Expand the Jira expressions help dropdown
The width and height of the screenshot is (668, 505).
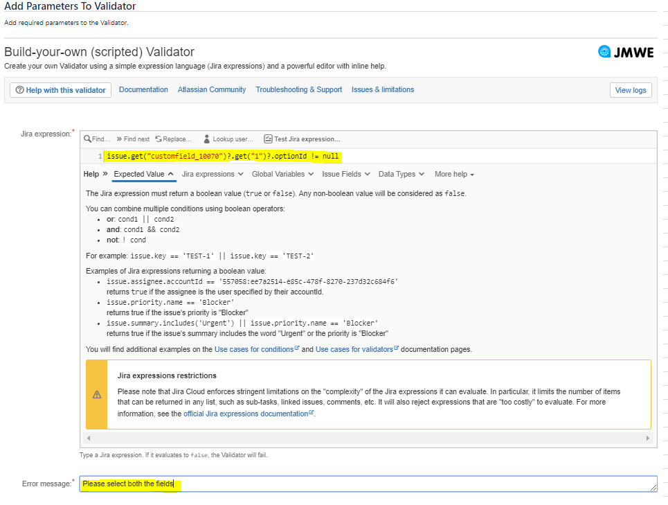213,174
